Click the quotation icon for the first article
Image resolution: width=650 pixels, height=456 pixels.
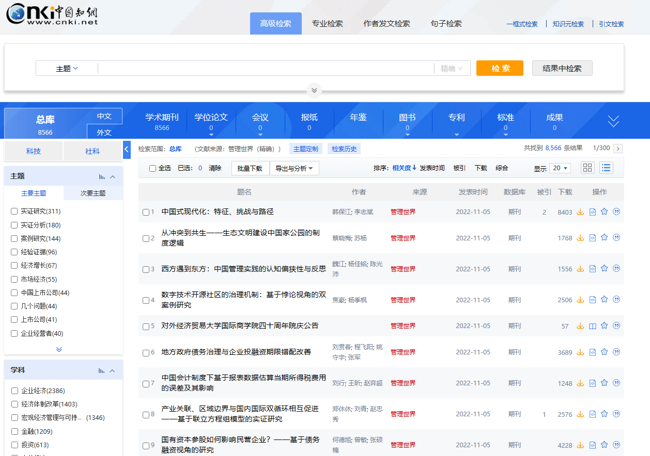pyautogui.click(x=616, y=211)
